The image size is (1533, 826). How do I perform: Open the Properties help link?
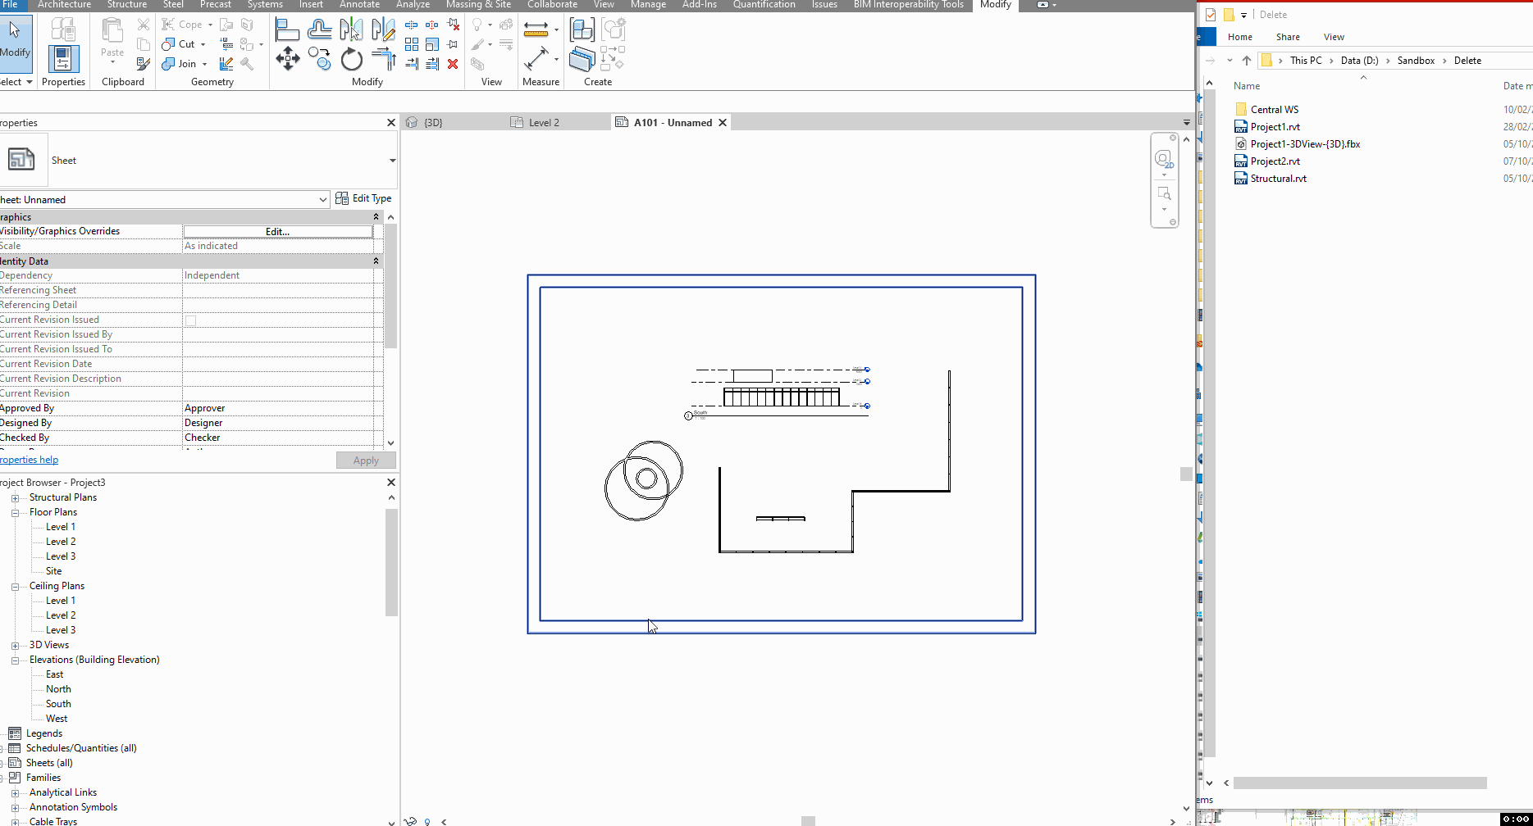point(29,459)
